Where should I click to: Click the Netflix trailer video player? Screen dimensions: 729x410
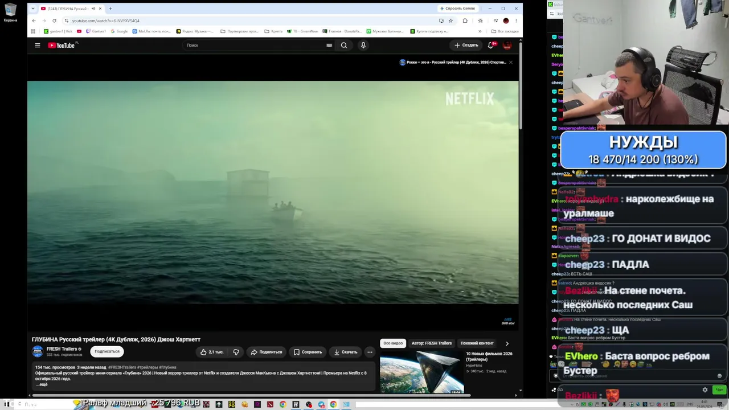click(x=273, y=192)
